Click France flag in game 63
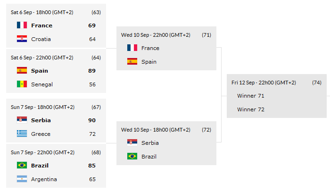 [22, 25]
